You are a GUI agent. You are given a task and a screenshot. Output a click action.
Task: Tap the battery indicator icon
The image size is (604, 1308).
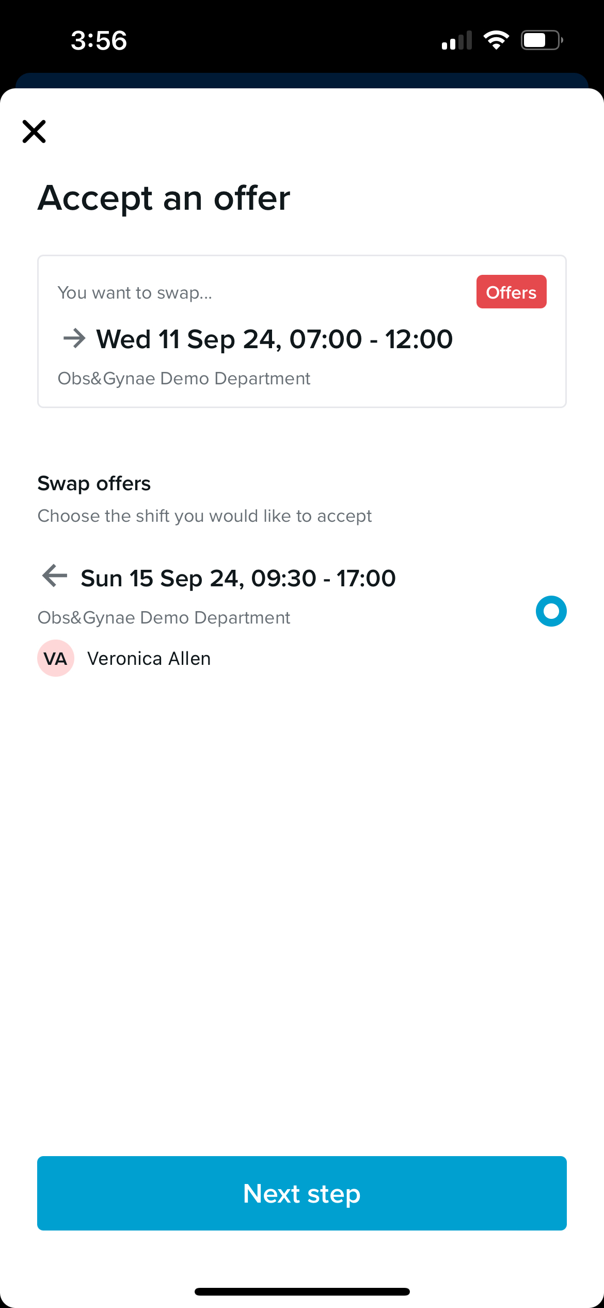[x=541, y=40]
